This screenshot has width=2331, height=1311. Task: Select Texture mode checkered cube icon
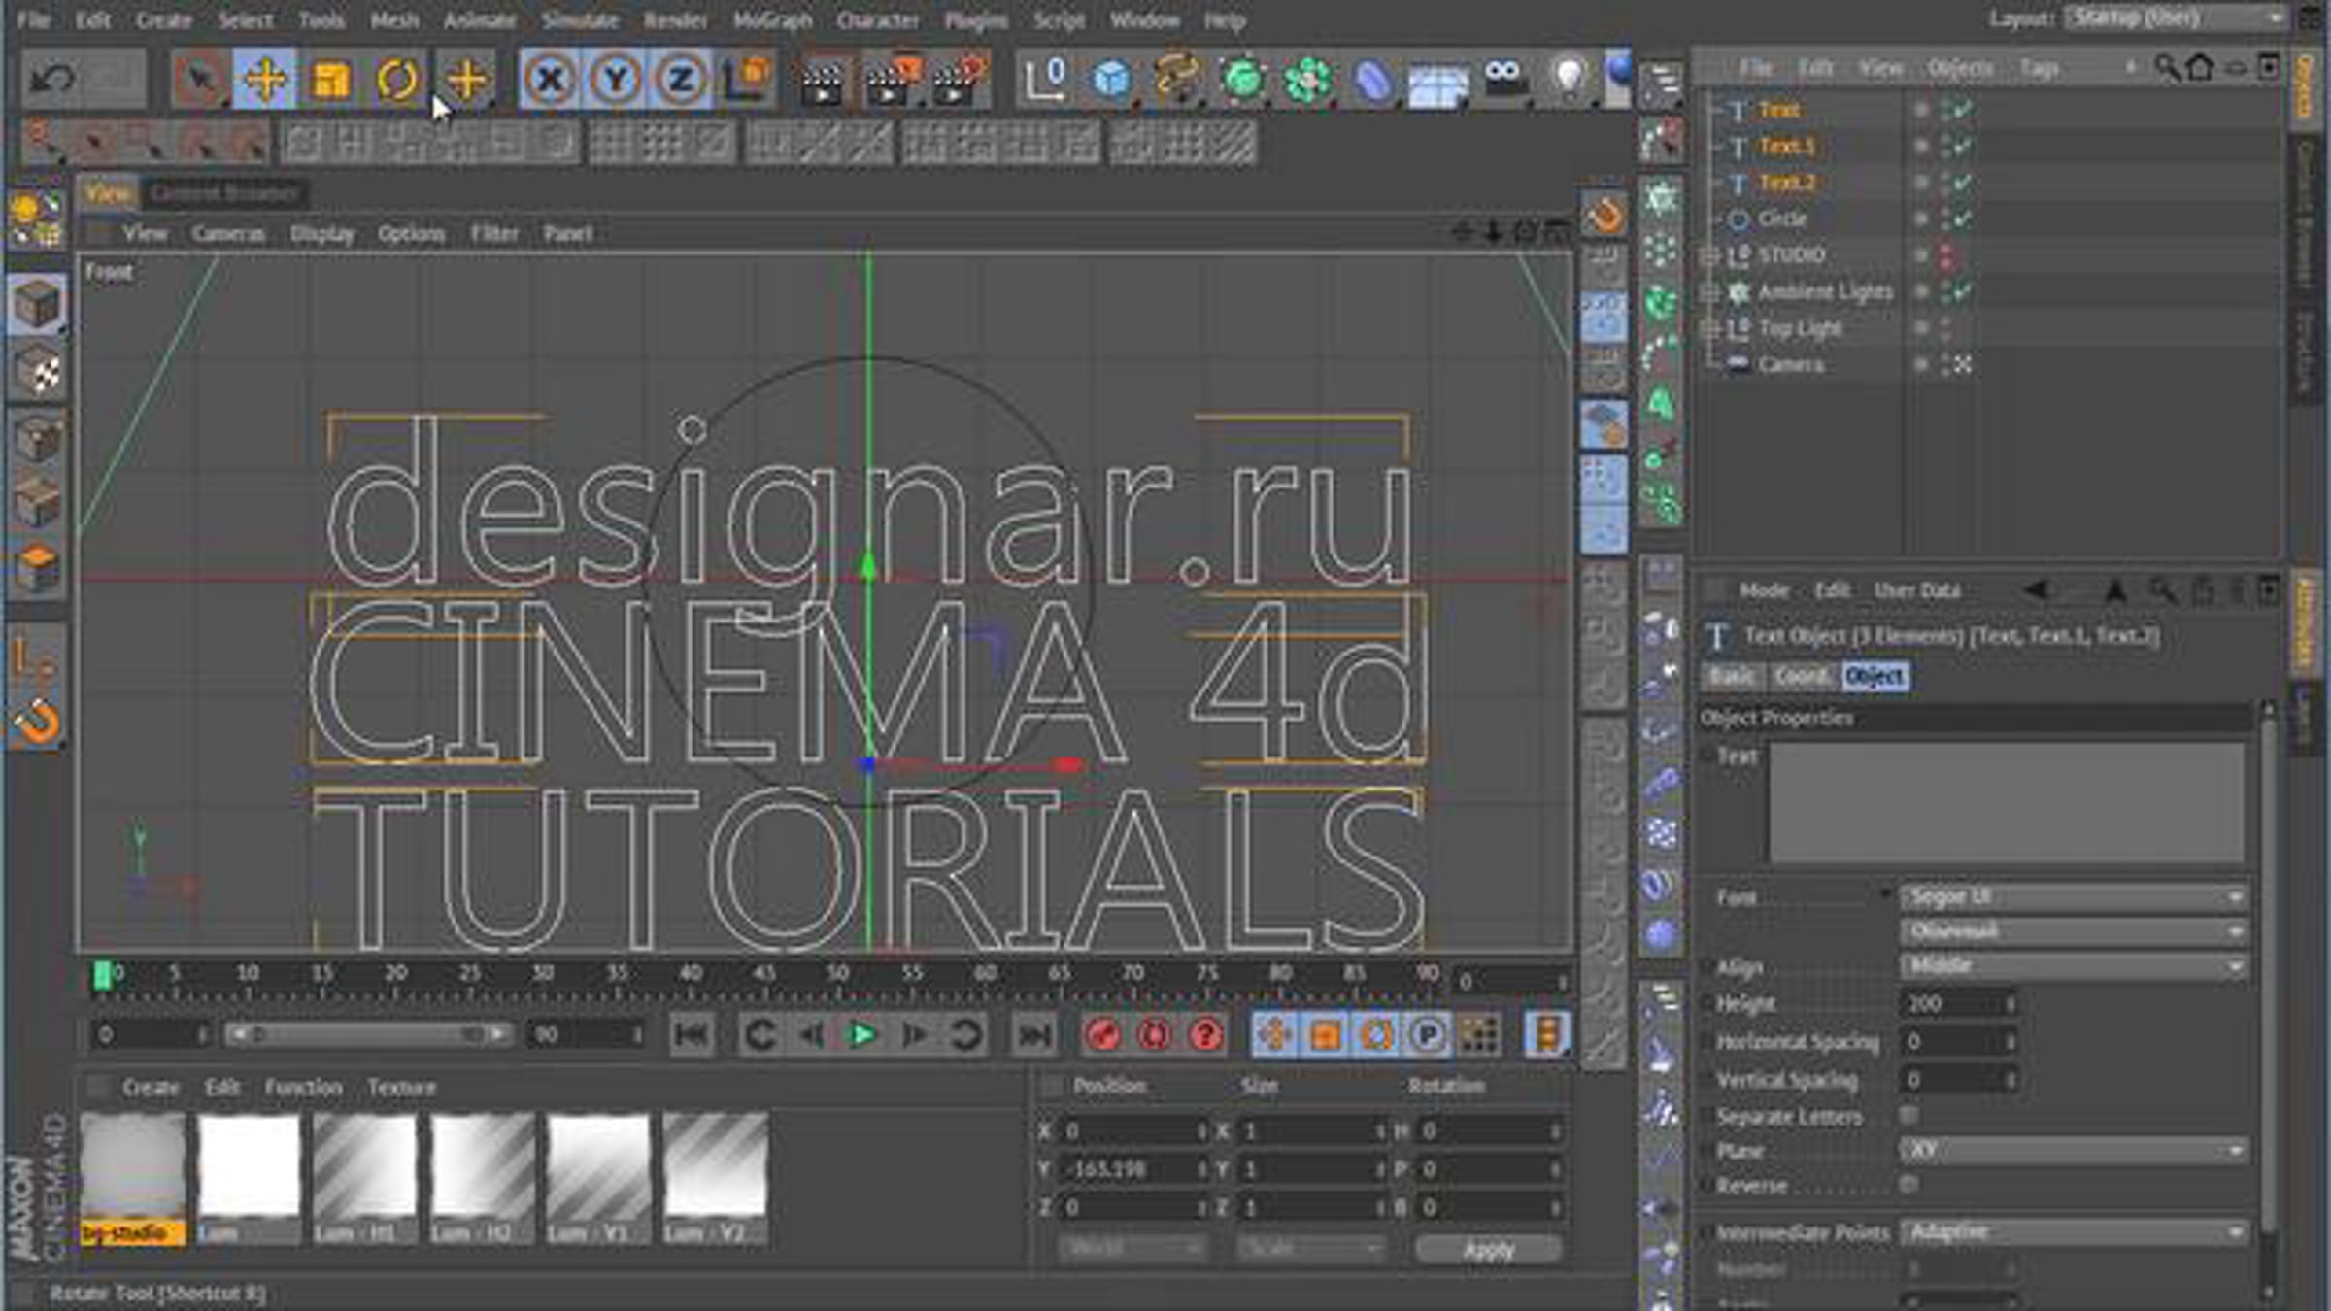(37, 370)
